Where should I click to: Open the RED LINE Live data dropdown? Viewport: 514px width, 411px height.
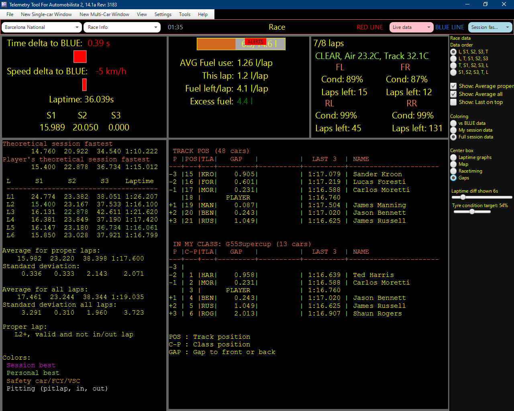(411, 27)
